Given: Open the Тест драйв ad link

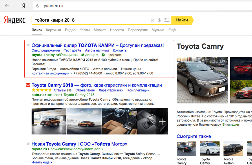Looking at the screenshot, I should point(72,50).
